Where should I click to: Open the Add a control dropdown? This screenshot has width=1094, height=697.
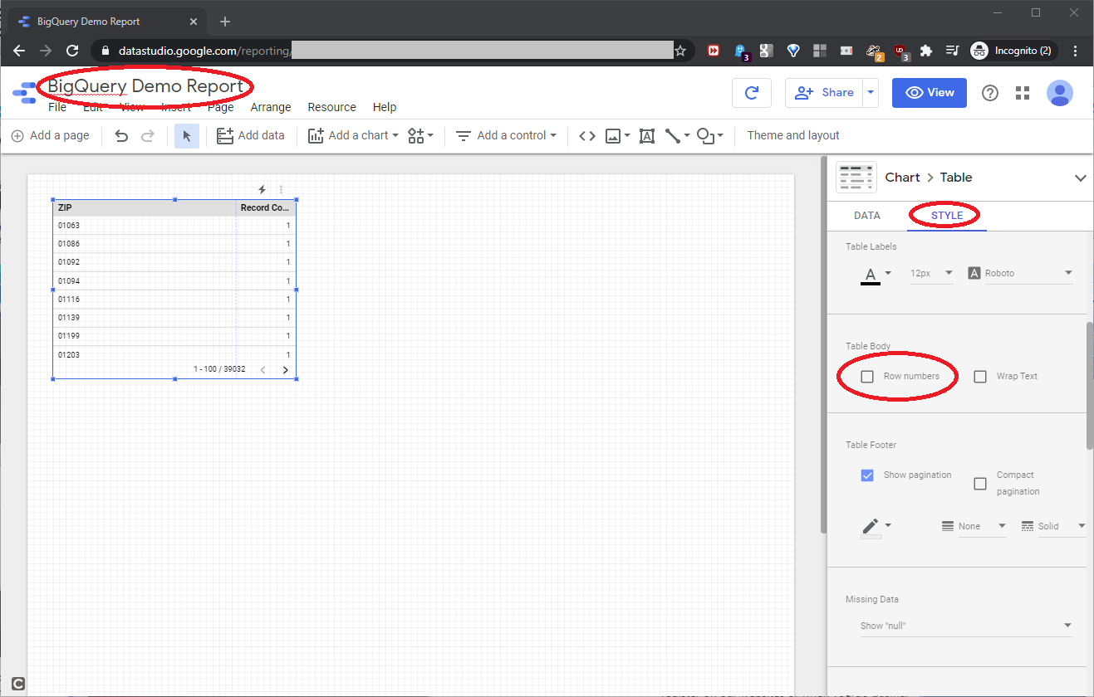tap(505, 135)
